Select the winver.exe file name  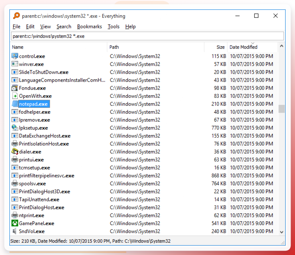point(31,64)
